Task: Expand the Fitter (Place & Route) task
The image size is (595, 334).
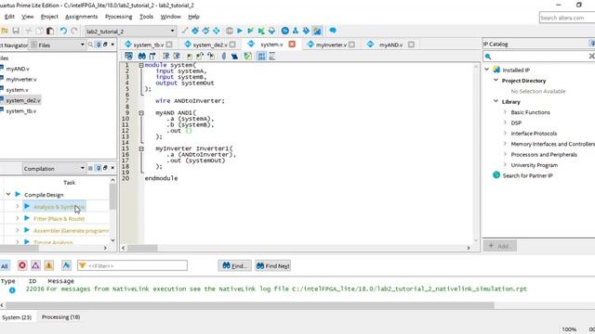Action: 17,218
